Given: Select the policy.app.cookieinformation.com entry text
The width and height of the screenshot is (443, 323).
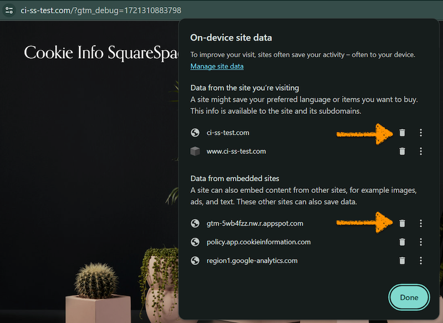Looking at the screenshot, I should click(258, 242).
